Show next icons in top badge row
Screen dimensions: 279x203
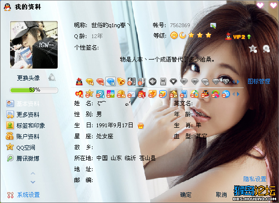pos(238,81)
